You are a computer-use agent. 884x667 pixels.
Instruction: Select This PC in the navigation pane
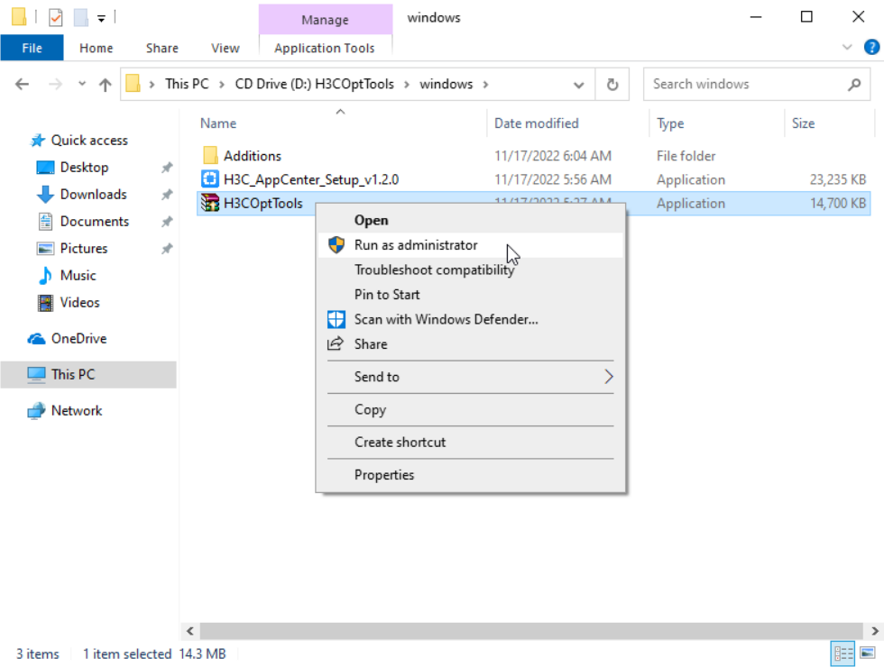[88, 375]
